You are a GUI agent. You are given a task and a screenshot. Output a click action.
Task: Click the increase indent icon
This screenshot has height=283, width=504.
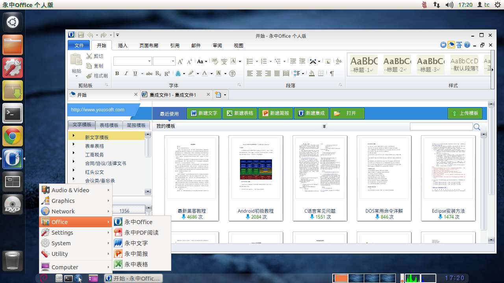point(302,61)
